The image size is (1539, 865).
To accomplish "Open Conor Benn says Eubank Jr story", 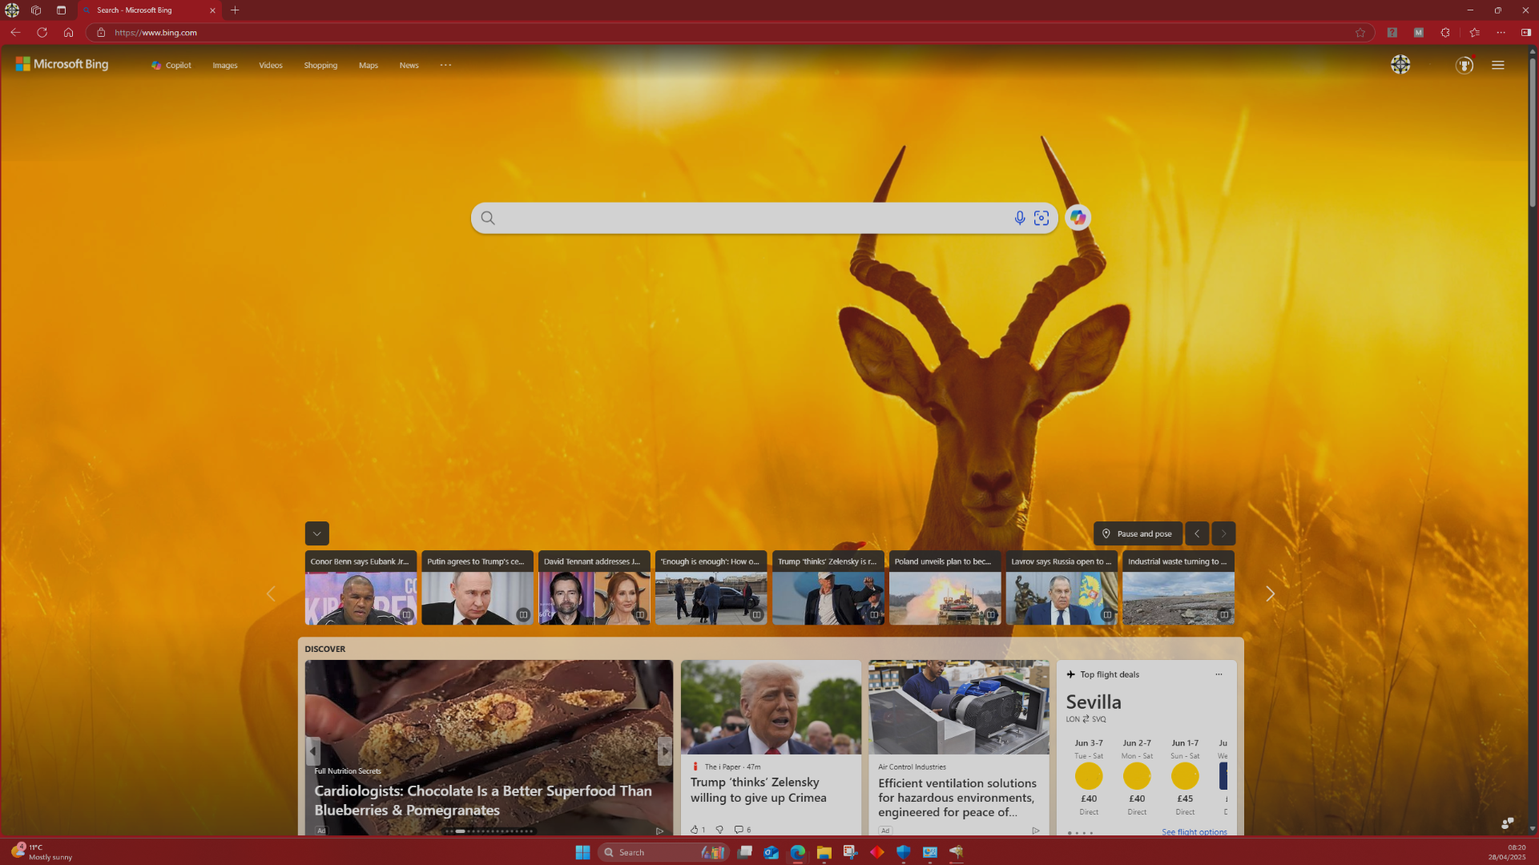I will tap(361, 587).
